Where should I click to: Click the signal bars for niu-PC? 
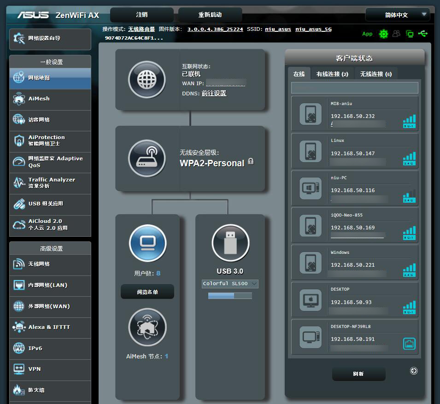(409, 195)
